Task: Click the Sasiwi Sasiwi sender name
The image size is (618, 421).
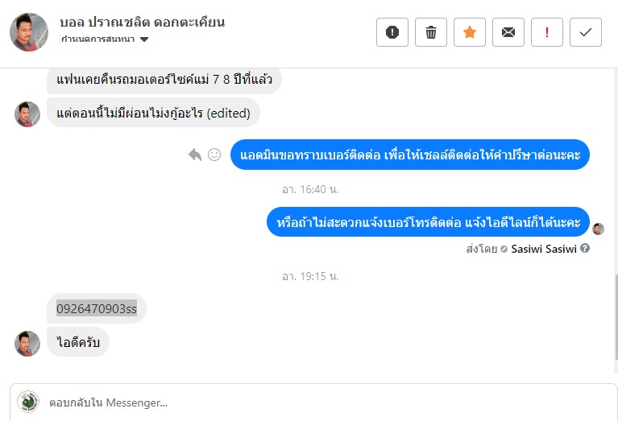Action: click(544, 249)
